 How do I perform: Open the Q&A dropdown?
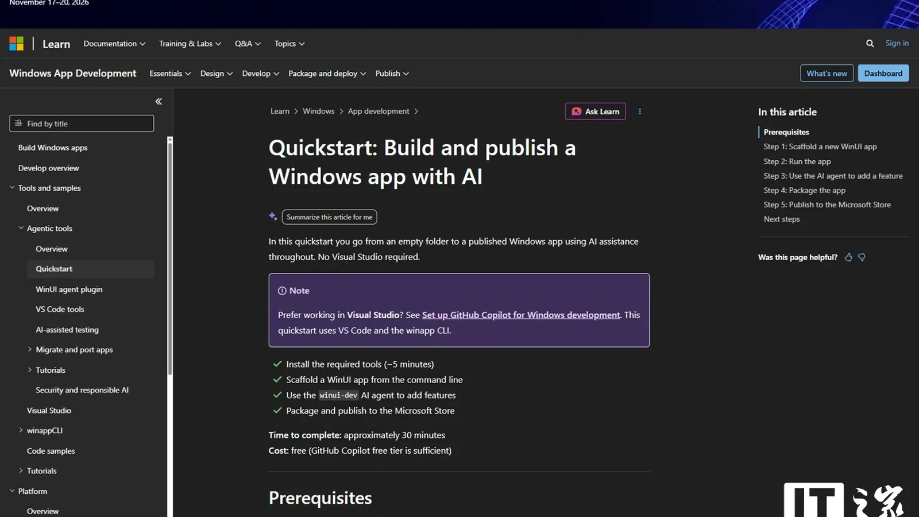point(248,44)
